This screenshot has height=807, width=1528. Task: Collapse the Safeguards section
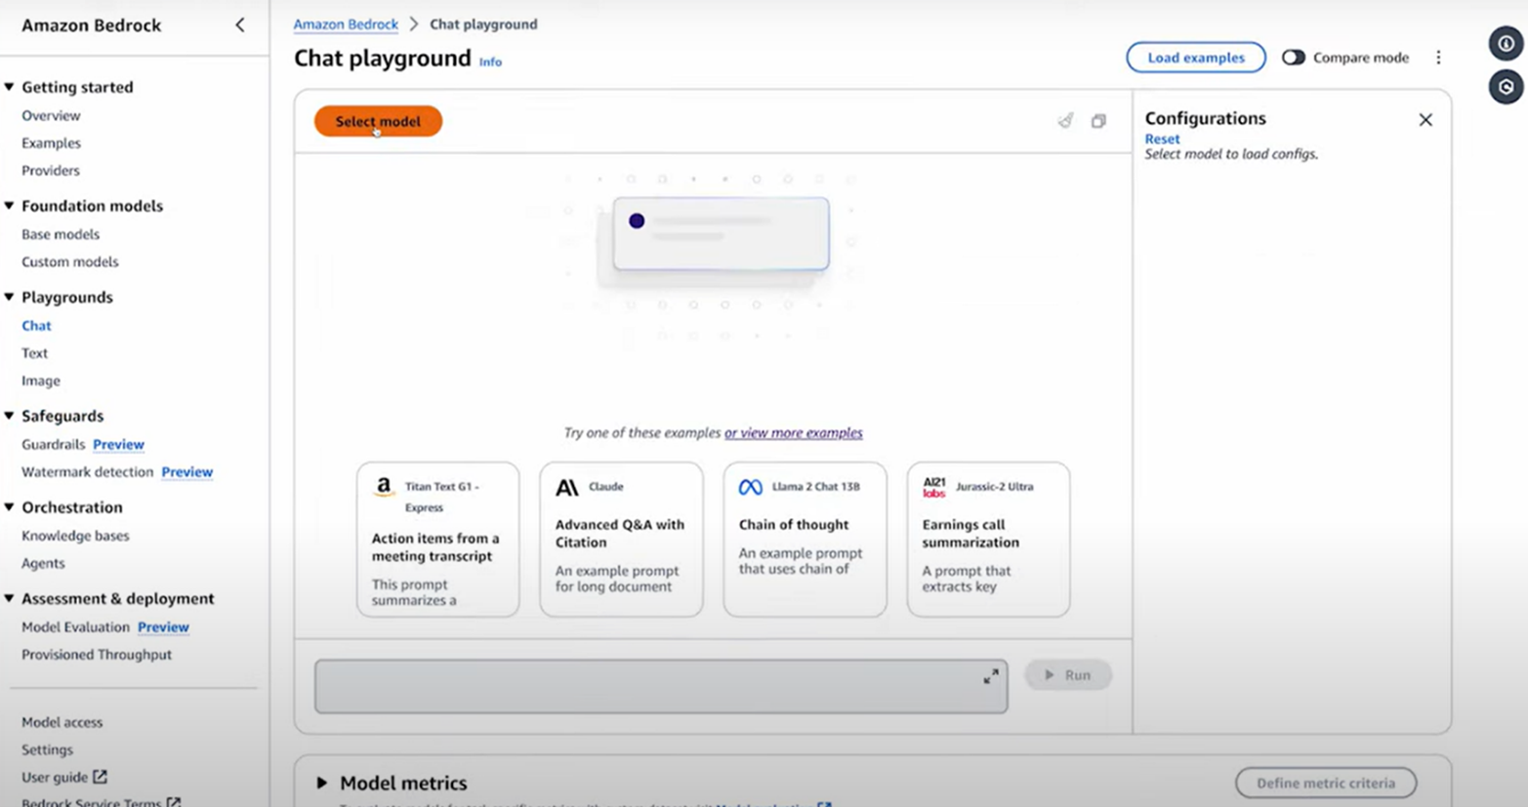point(9,416)
